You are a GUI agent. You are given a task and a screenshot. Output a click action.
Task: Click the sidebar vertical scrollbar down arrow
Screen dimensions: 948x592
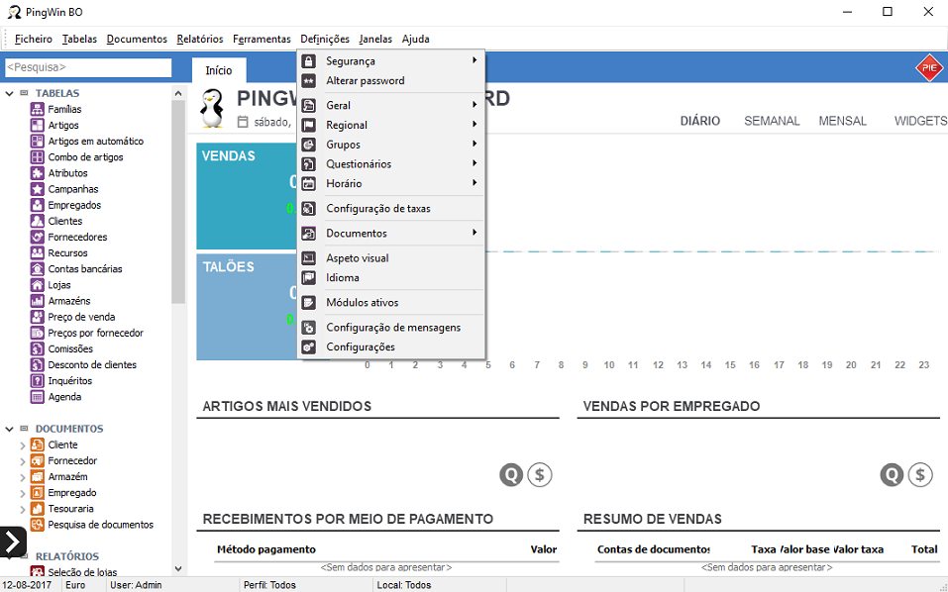tap(178, 569)
